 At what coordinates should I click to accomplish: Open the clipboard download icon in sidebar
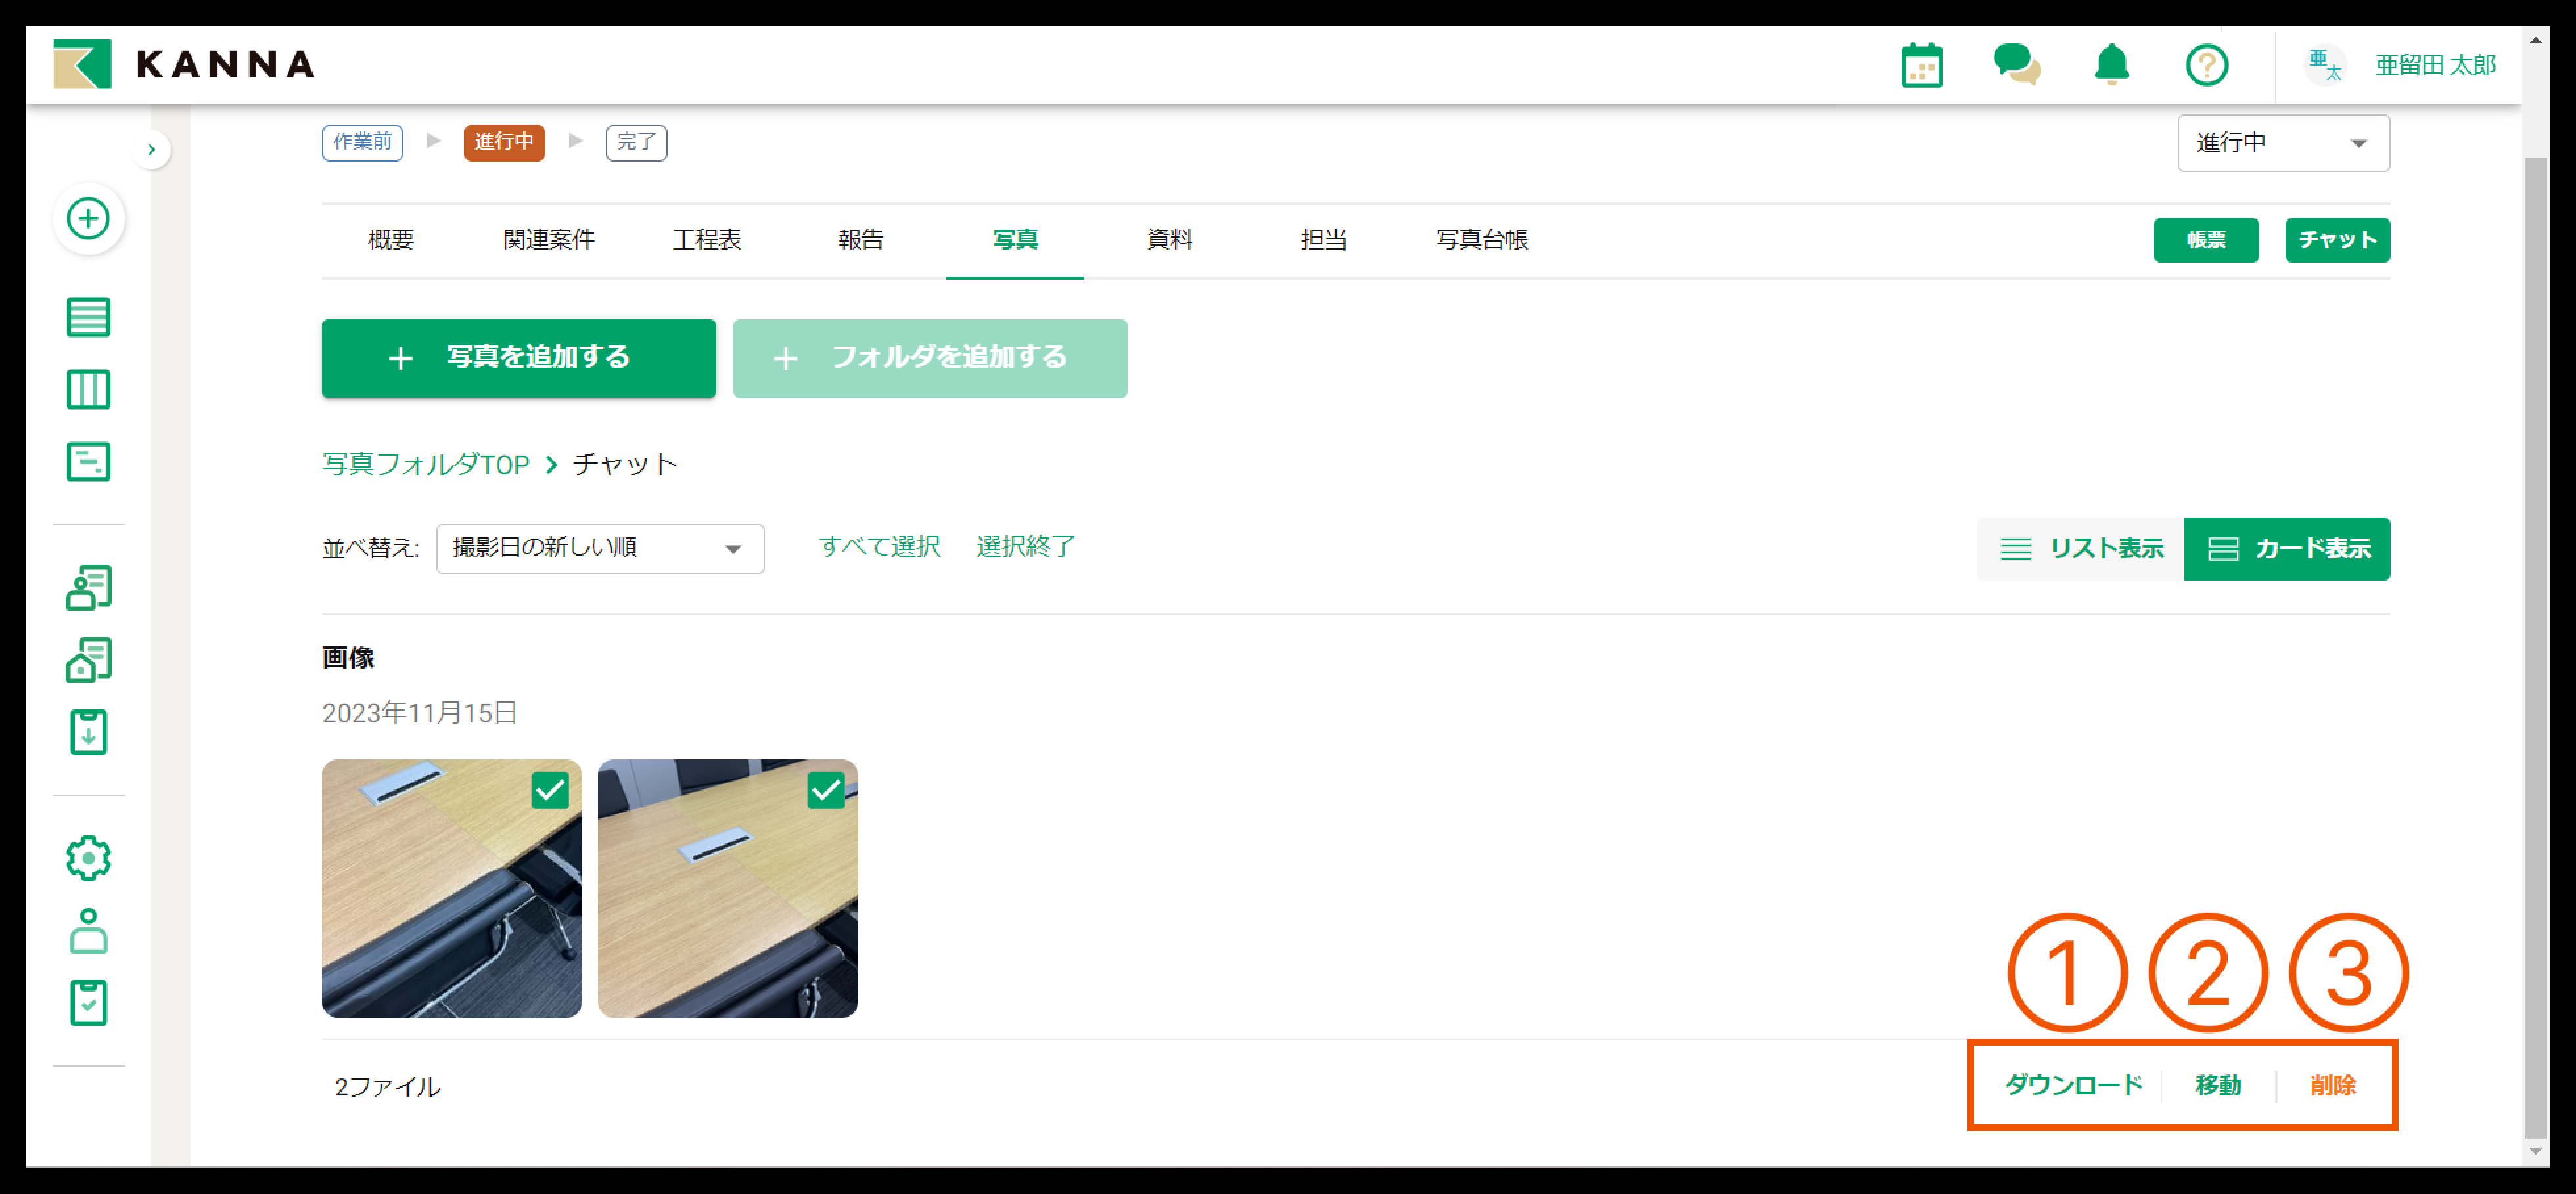click(88, 732)
